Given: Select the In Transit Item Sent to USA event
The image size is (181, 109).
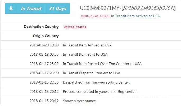Looking at the screenshot, I should tap(85, 54).
